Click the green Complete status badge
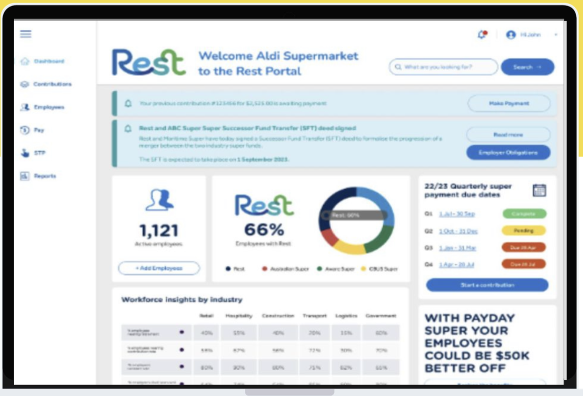 (x=524, y=213)
